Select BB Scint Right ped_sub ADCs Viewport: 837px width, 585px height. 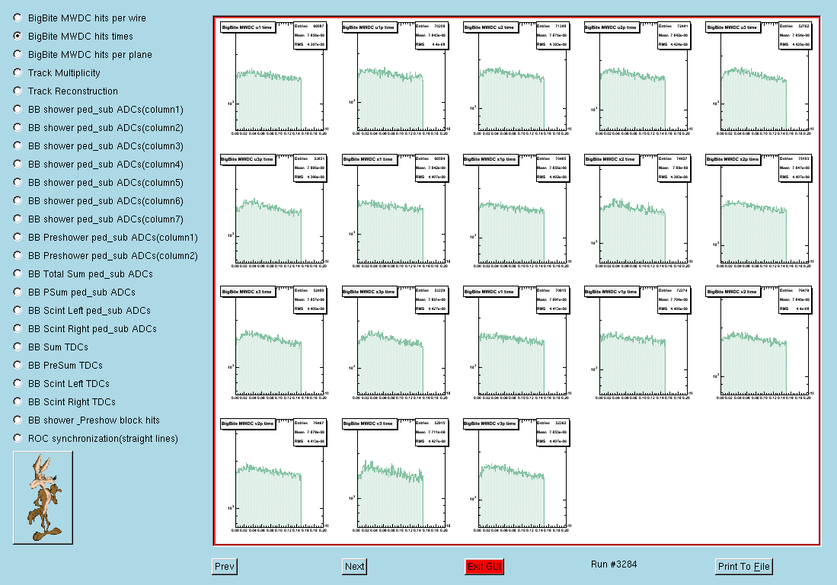pos(18,328)
